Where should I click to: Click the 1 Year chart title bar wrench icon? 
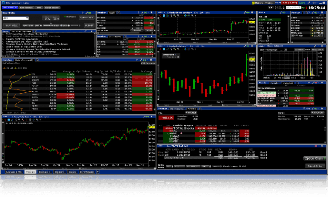(144, 117)
